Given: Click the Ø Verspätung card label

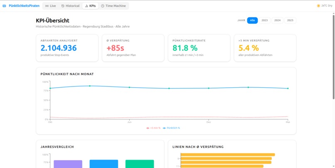Looking at the screenshot, I should click(x=118, y=40).
